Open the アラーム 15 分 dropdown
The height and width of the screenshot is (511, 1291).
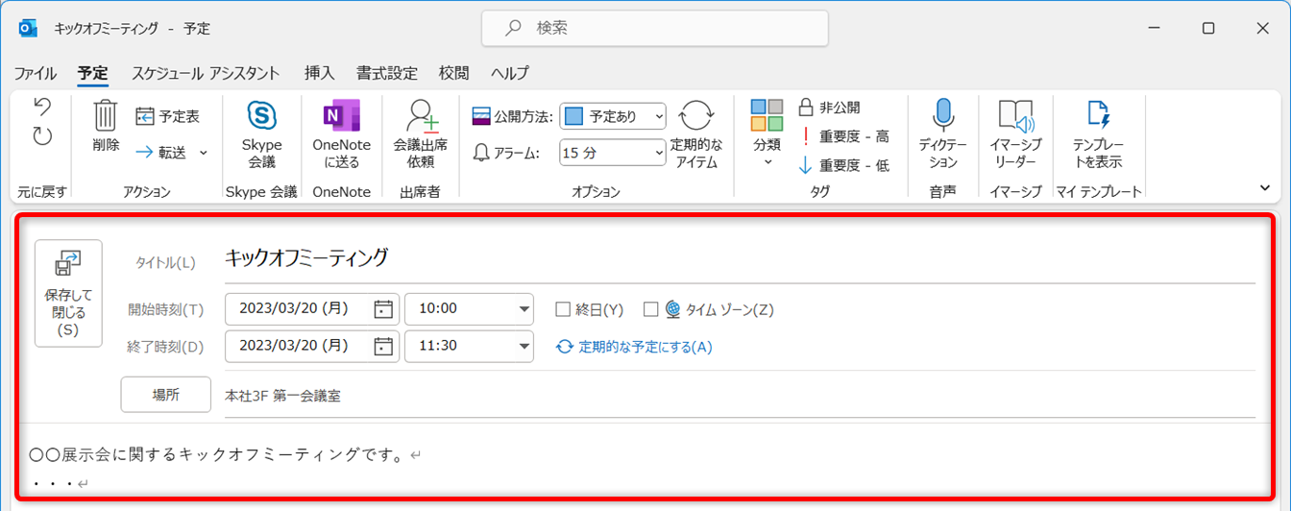pyautogui.click(x=658, y=152)
